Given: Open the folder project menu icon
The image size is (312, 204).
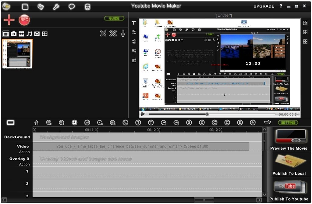Looking at the screenshot, I should (x=25, y=7).
